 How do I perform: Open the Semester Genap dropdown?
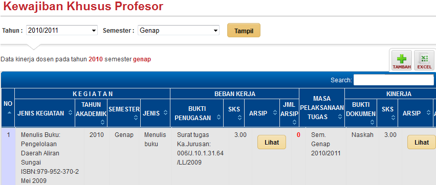point(179,31)
